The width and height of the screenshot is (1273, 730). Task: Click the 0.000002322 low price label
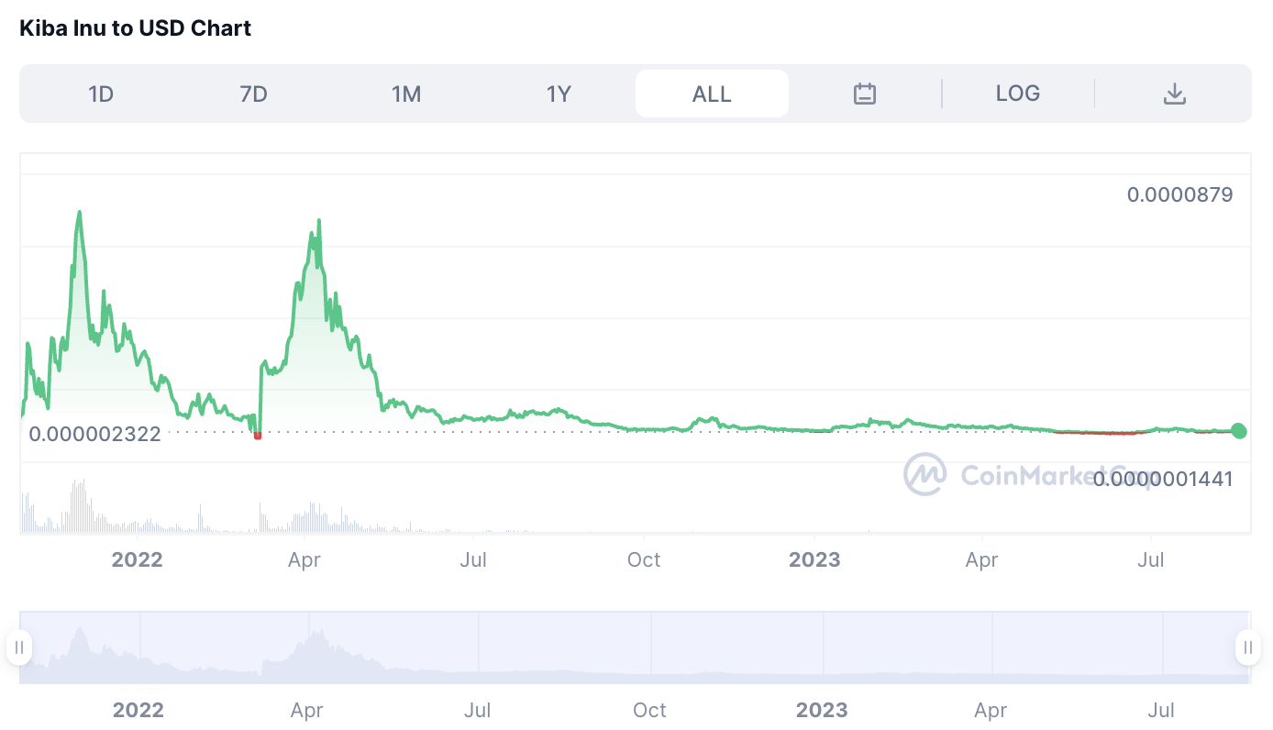click(x=94, y=434)
